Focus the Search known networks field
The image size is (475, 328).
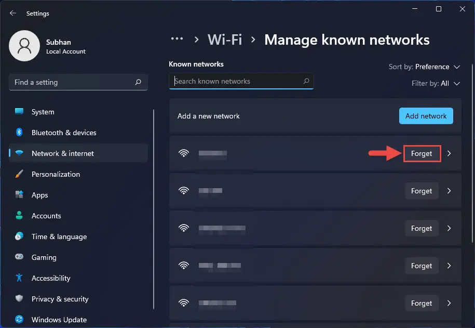coord(241,81)
